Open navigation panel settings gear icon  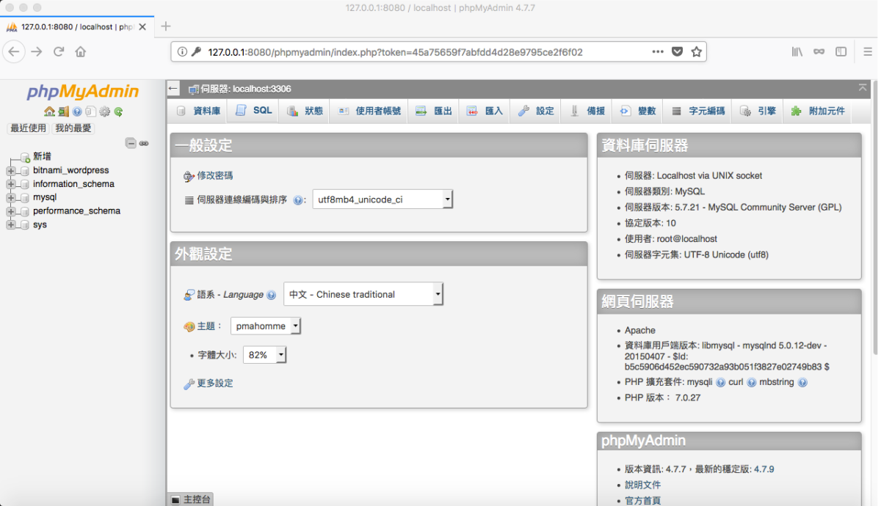pos(104,111)
